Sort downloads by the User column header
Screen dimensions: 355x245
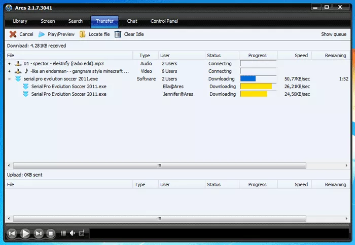182,55
